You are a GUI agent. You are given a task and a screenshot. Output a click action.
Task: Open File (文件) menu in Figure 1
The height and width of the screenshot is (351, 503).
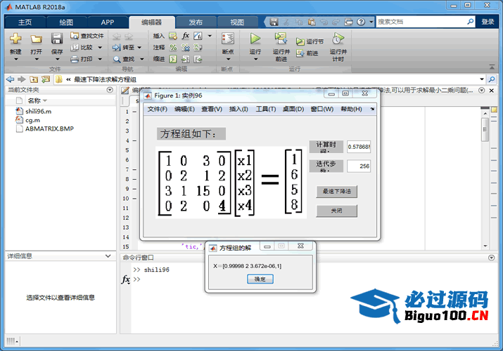[x=157, y=109]
